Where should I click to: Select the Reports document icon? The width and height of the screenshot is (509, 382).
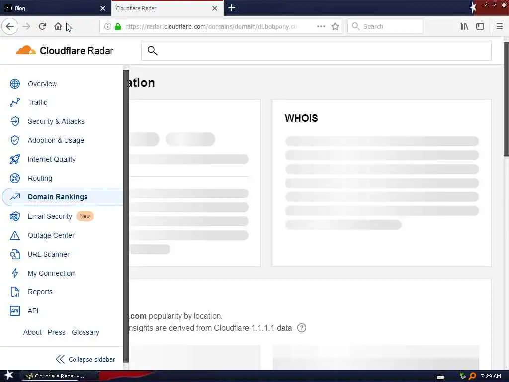15,292
